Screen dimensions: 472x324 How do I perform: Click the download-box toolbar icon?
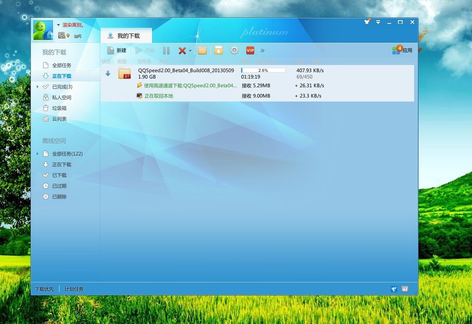tap(219, 50)
